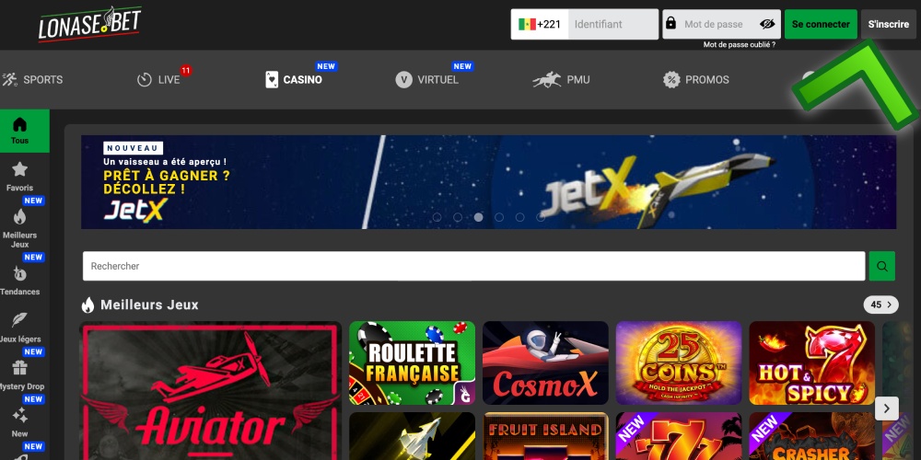The width and height of the screenshot is (921, 460).
Task: Open the Aviator game
Action: [x=210, y=391]
